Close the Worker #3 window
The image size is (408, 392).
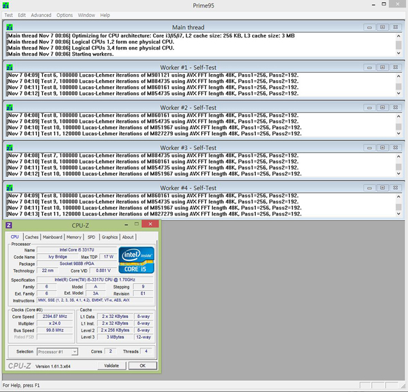(396, 147)
